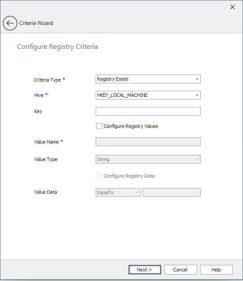The height and width of the screenshot is (281, 243).
Task: Click the Value Data field label
Action: (45, 192)
